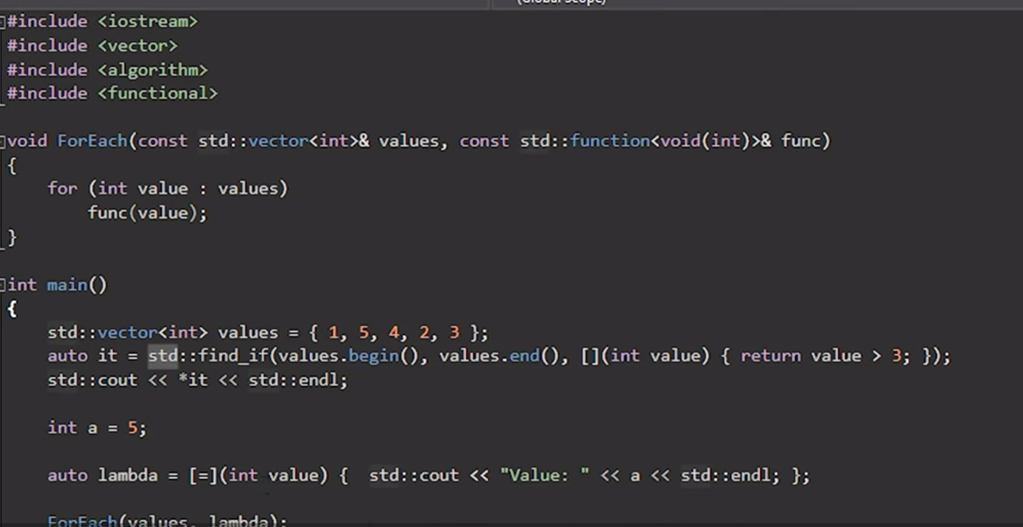Click the "Value: " string literal
The width and height of the screenshot is (1023, 527).
click(545, 475)
